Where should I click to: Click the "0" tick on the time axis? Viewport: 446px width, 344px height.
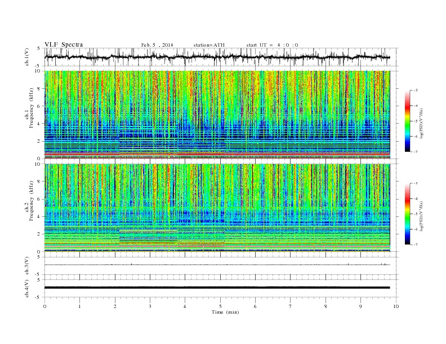(x=44, y=306)
